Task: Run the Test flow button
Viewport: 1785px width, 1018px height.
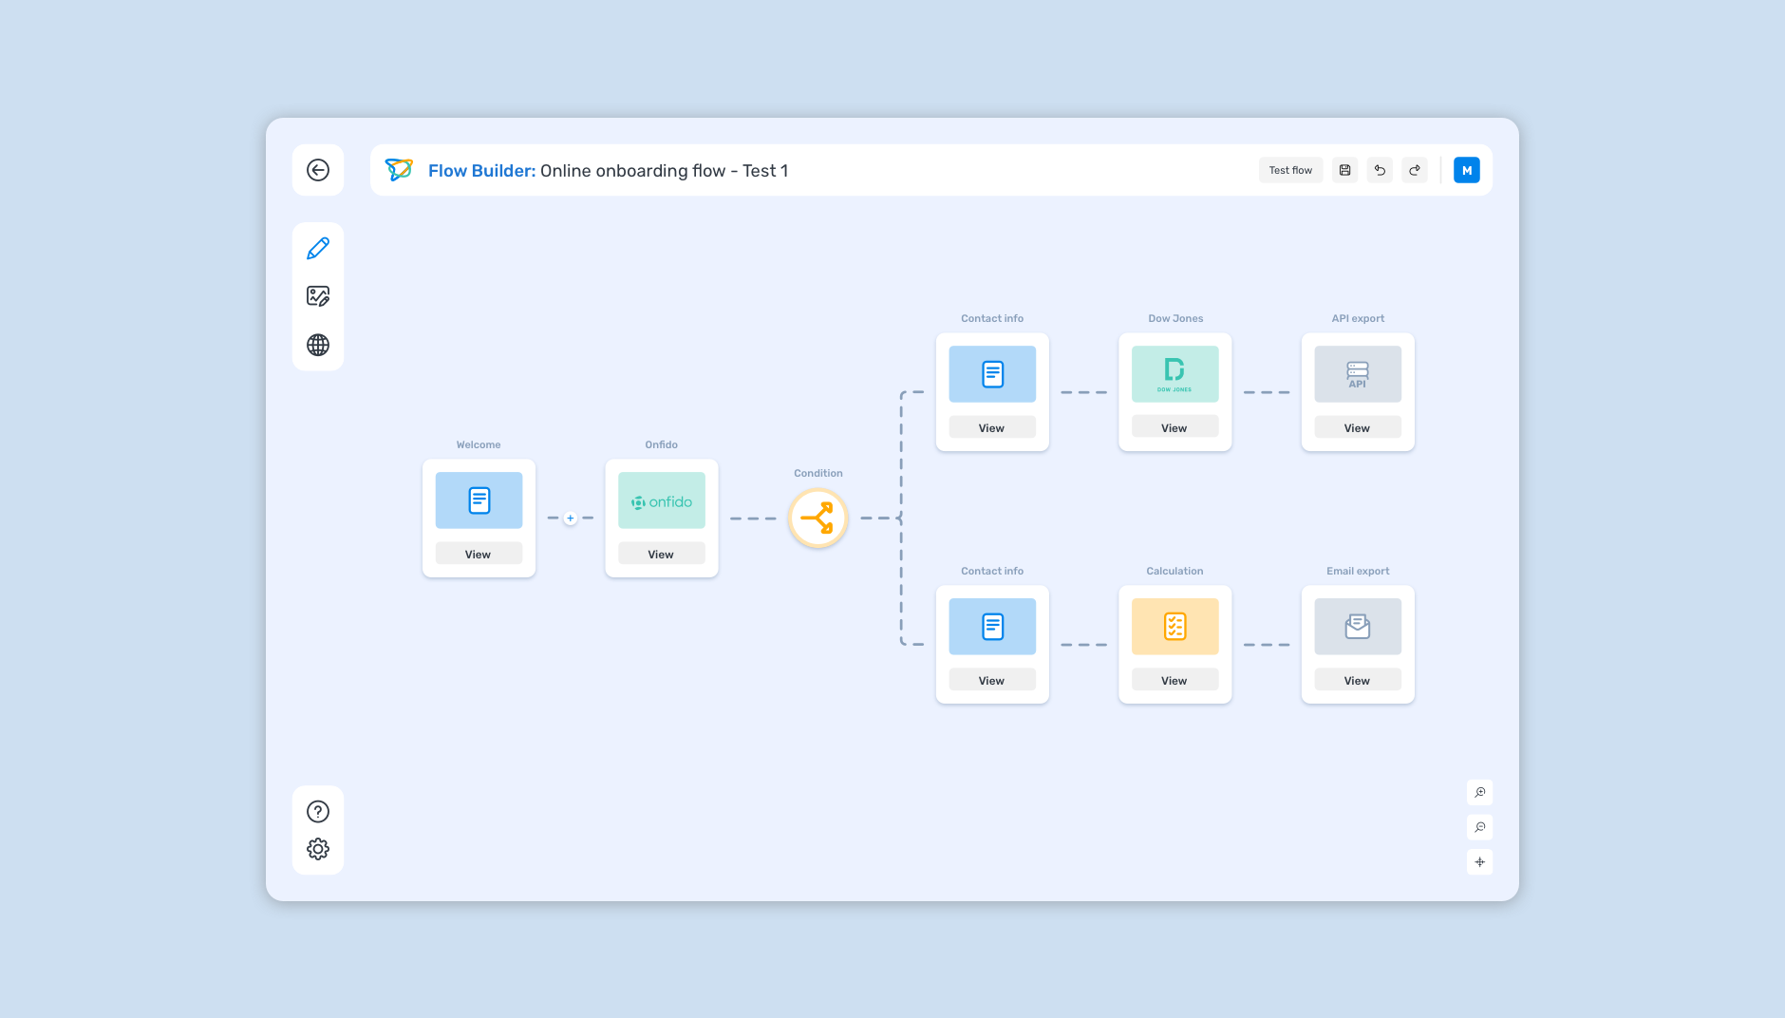Action: click(x=1290, y=170)
